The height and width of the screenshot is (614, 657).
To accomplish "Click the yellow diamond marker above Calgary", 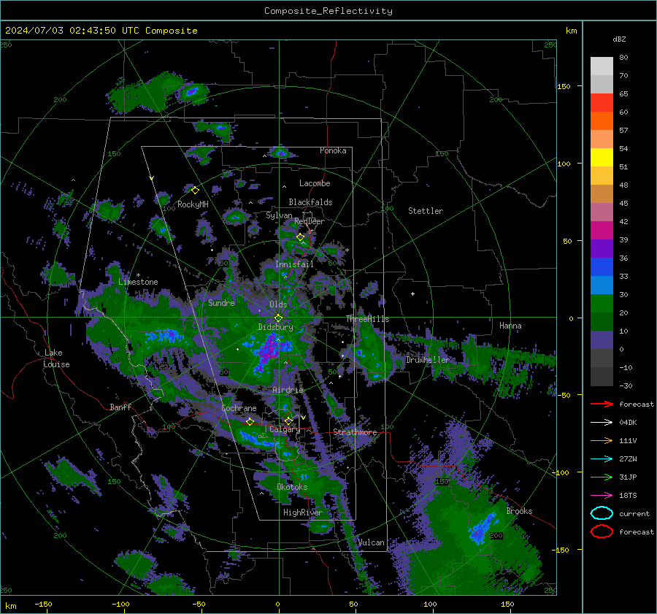I will [288, 421].
